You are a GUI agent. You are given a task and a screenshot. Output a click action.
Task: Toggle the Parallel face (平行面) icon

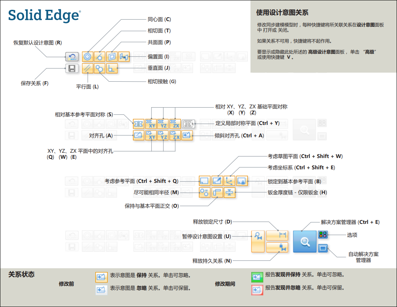(88, 68)
